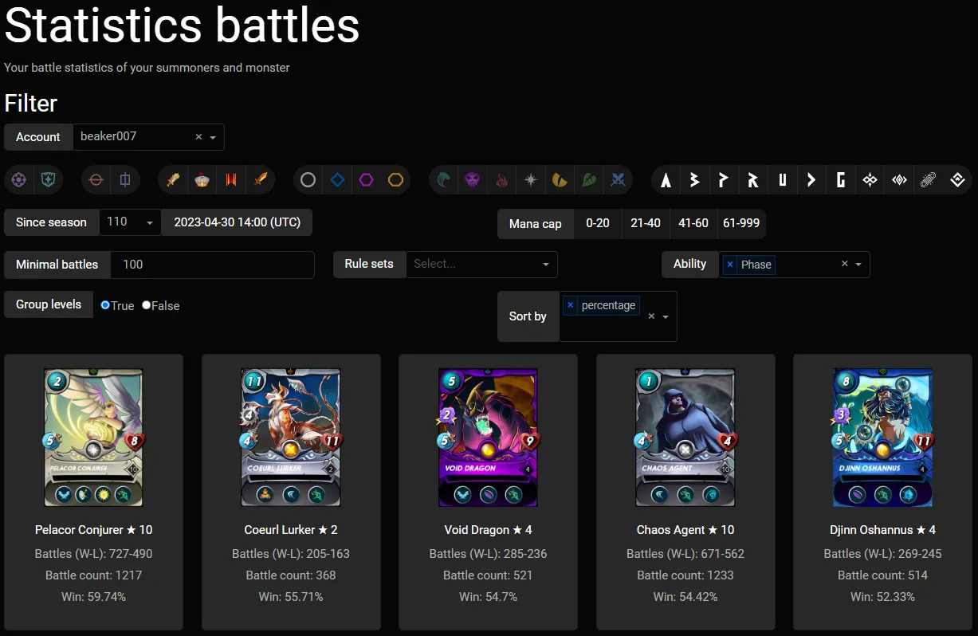Filter by Alpha edition A rune
Screen dimensions: 978x636
(666, 180)
